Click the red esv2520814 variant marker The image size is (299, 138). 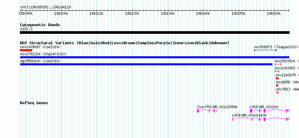[x=278, y=64]
